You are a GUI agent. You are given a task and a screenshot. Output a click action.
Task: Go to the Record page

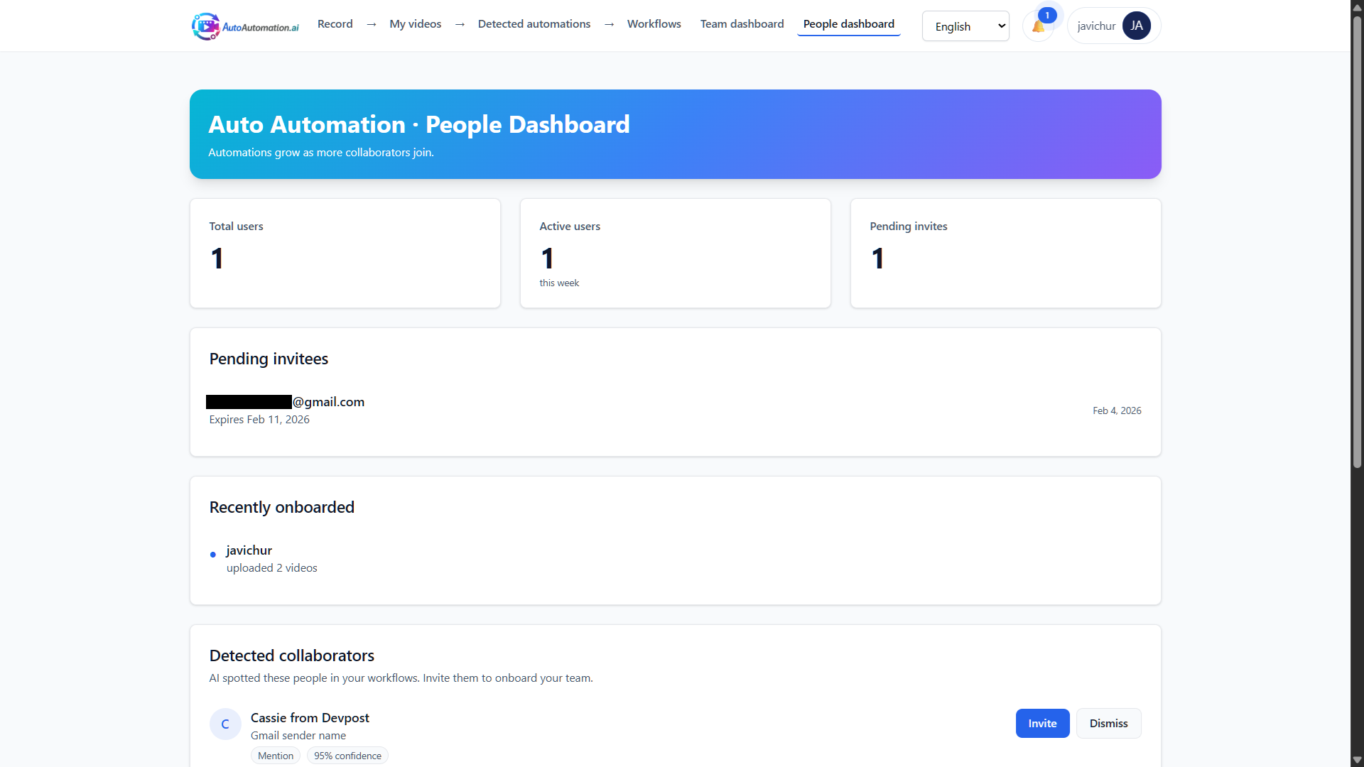point(335,24)
